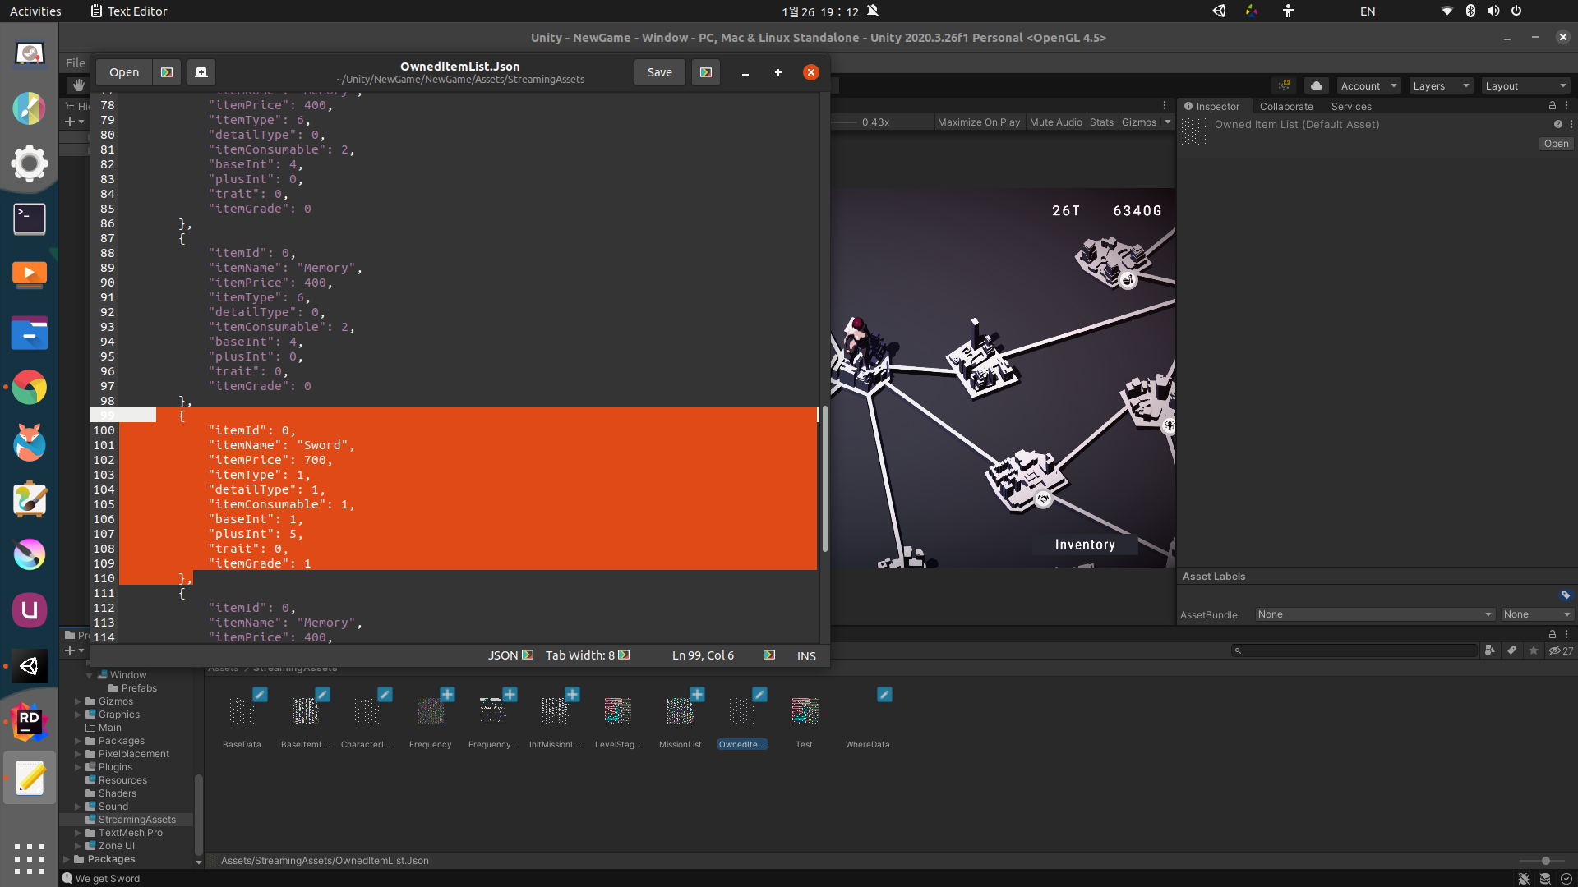Open Text Editor app menu in top bar

pos(129,11)
